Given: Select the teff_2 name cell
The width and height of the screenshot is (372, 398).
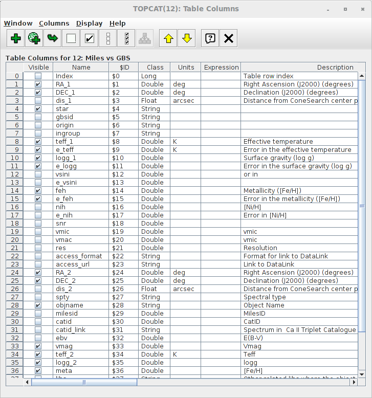Looking at the screenshot, I should [x=81, y=355].
